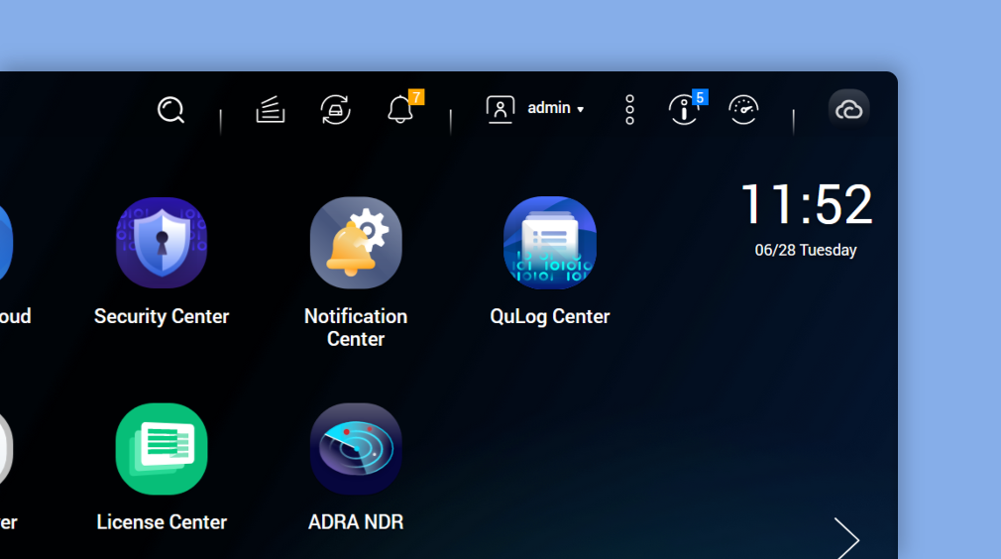Click the cloud icon button

tap(849, 110)
